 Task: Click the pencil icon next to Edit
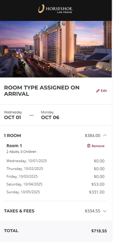click(x=98, y=91)
